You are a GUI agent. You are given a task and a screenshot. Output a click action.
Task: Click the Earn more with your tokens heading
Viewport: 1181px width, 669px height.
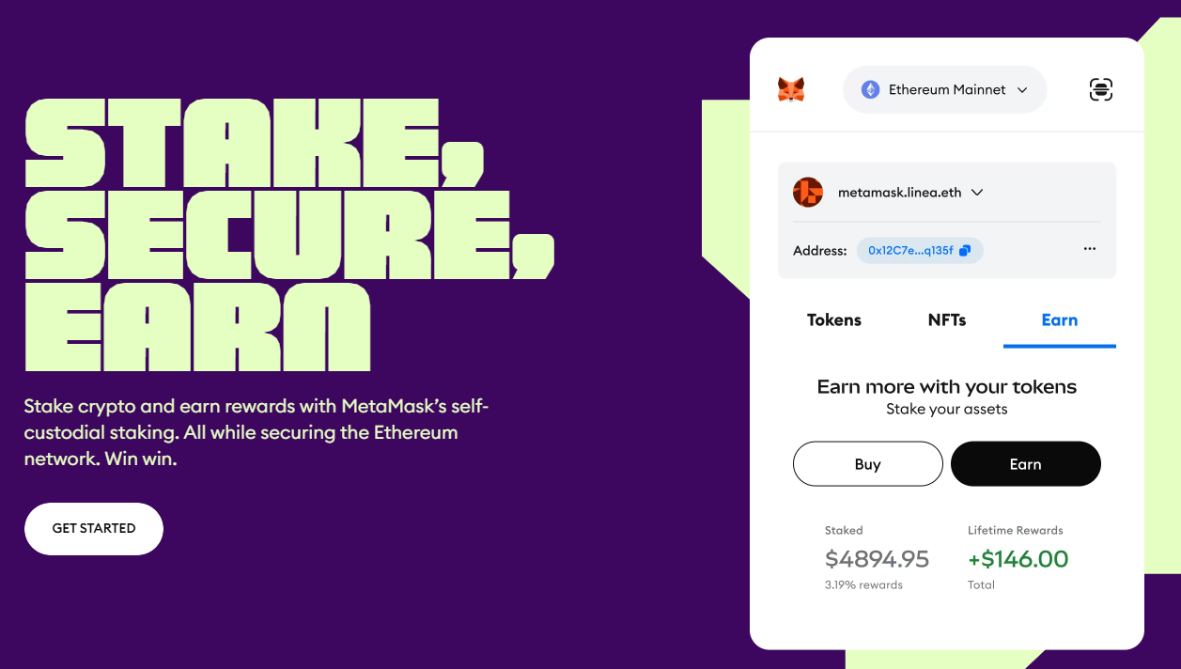pos(947,387)
